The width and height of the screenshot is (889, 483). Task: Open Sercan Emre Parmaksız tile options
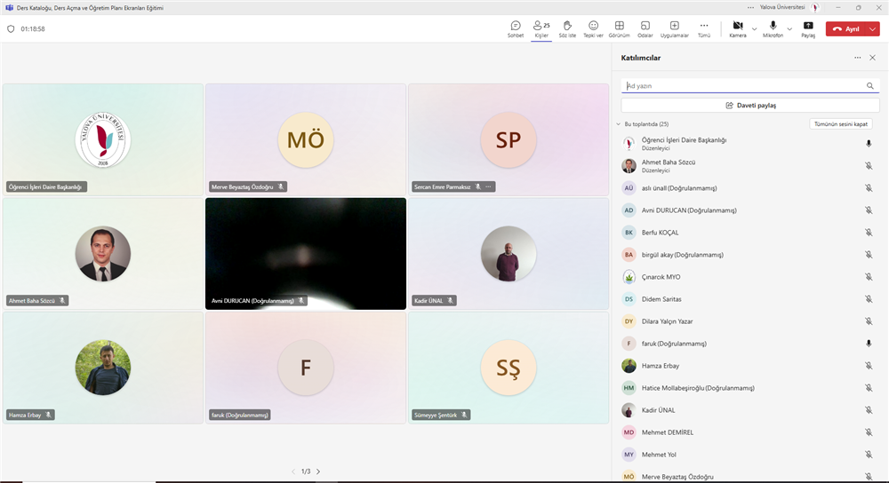click(x=489, y=186)
